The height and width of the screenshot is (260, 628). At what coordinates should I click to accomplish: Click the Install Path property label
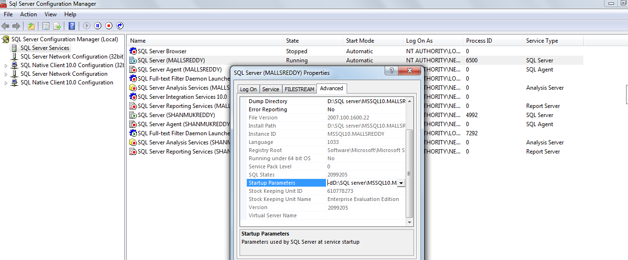[x=262, y=126]
